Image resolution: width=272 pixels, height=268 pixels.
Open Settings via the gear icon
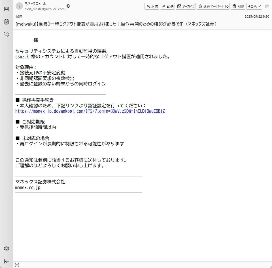[6, 249]
